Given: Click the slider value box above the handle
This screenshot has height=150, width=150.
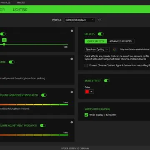Looking at the screenshot, I should (4, 40).
